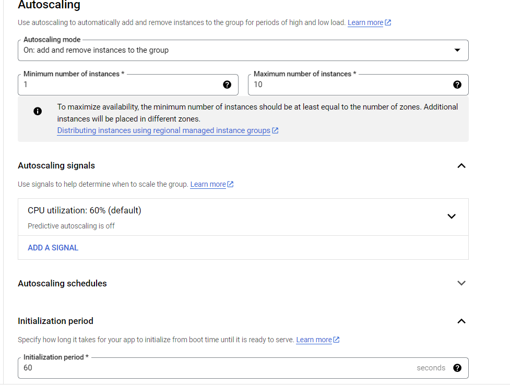510x385 pixels.
Task: Click ADD A SIGNAL button
Action: click(x=53, y=248)
